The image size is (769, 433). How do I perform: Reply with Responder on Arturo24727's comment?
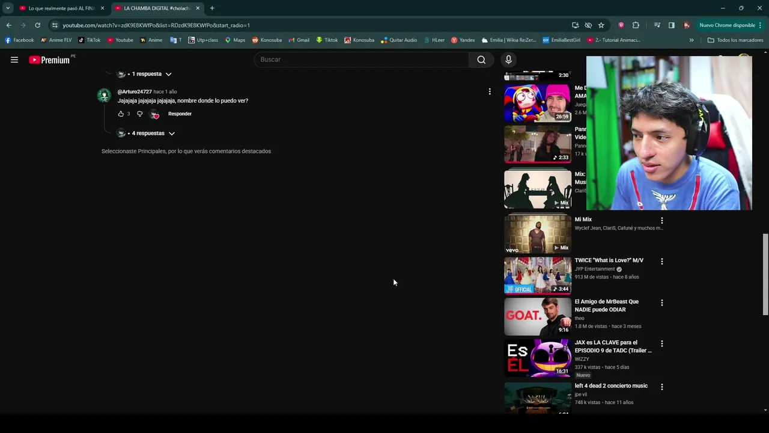[x=180, y=114]
